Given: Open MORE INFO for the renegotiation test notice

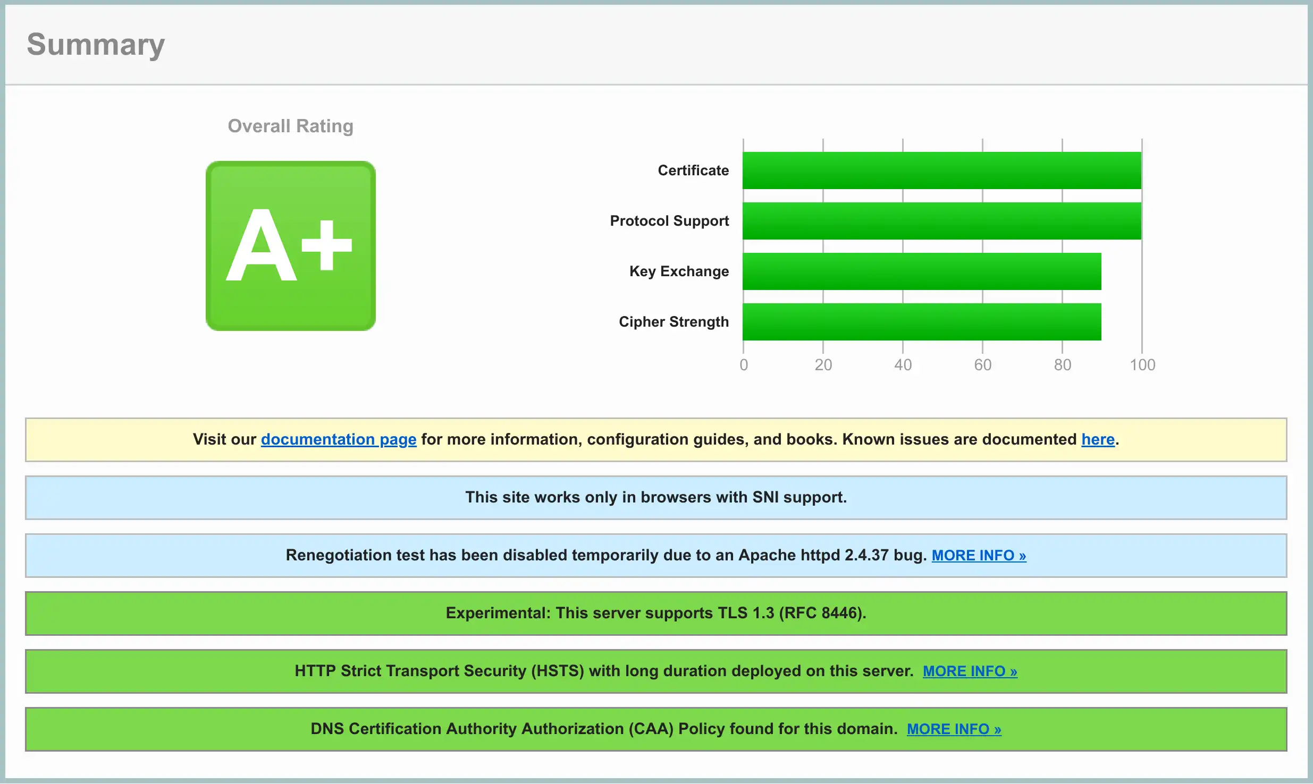Looking at the screenshot, I should [x=979, y=555].
